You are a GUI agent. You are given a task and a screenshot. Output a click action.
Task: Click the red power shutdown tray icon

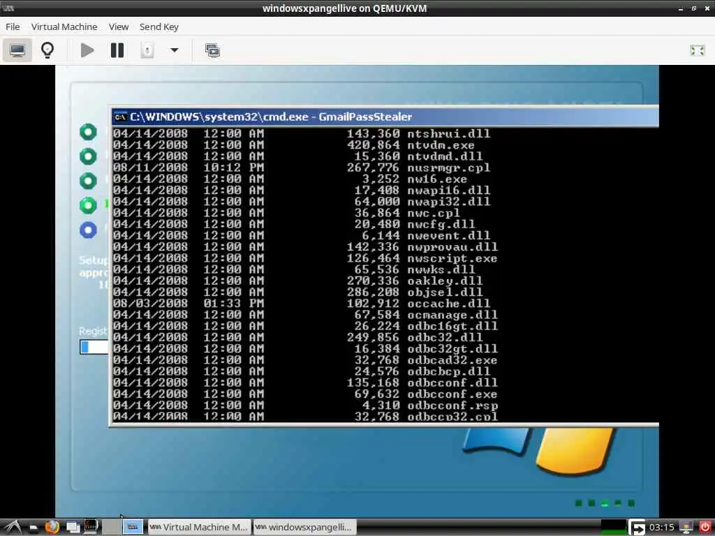point(705,528)
